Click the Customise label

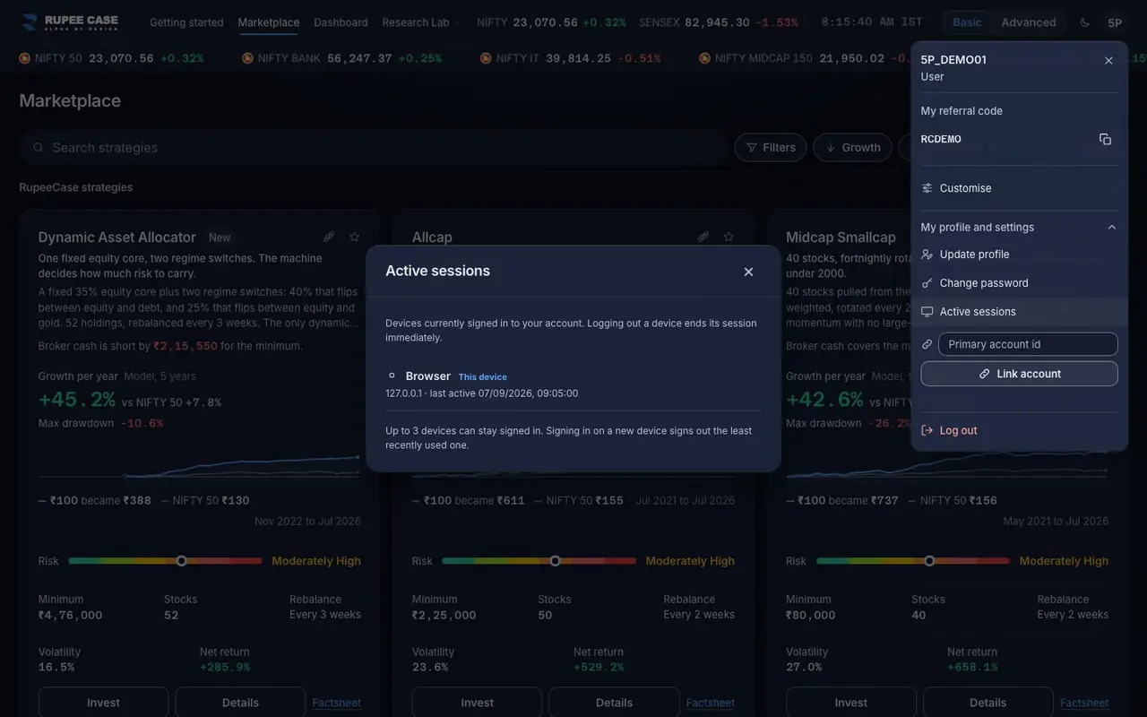pos(965,188)
